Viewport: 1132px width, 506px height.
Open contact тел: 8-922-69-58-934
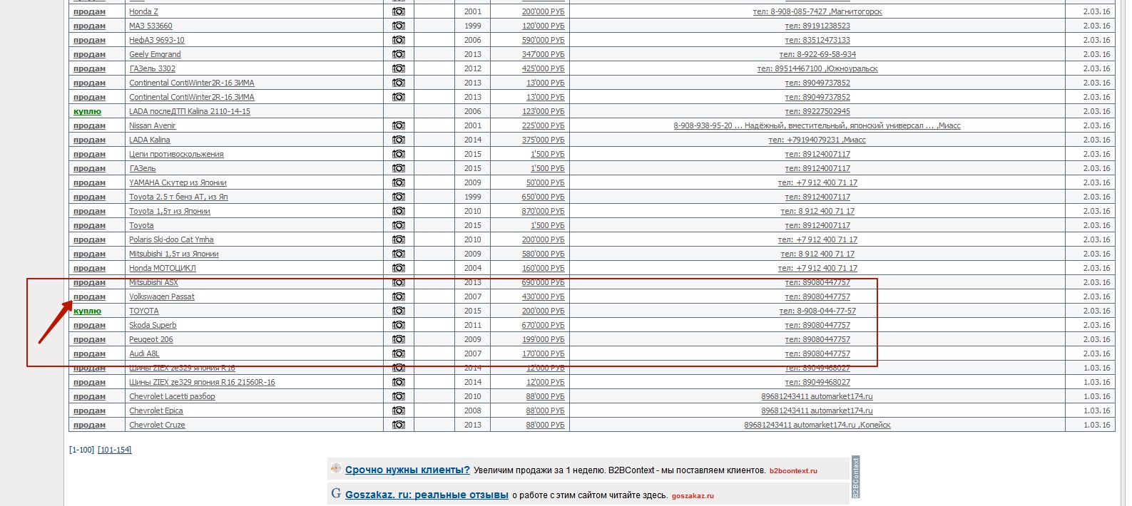click(x=817, y=54)
